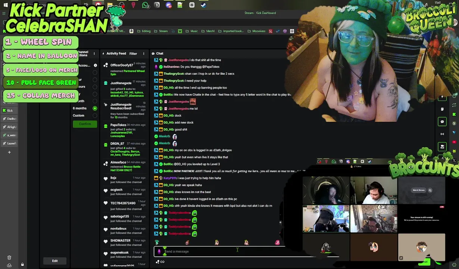The height and width of the screenshot is (269, 459).
Task: Click the gift icon beside PapaTokes entry
Action: point(106,126)
